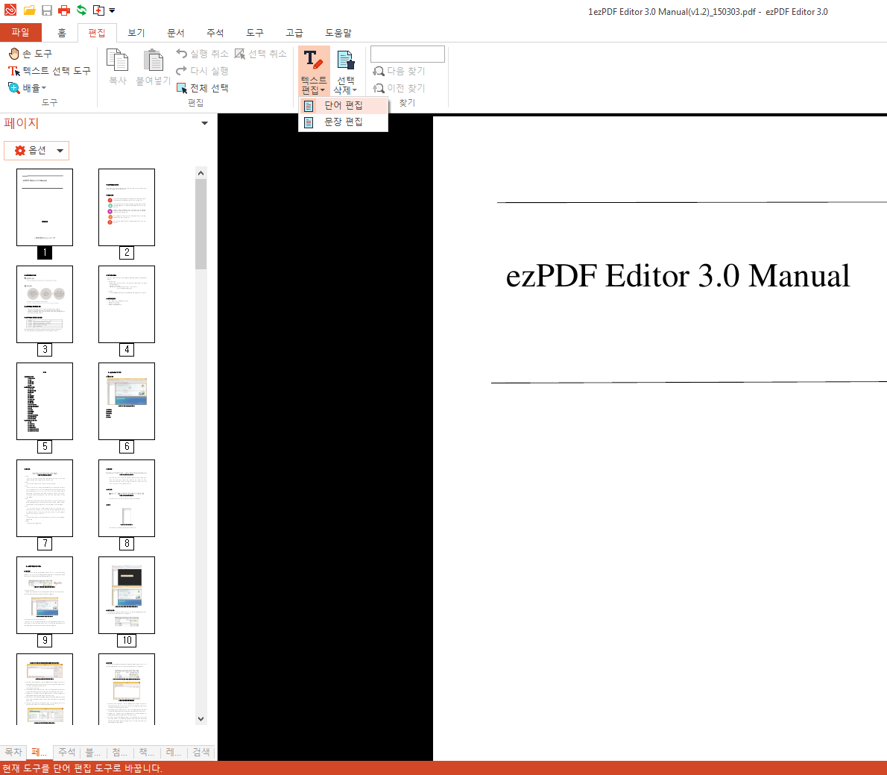This screenshot has width=887, height=775.
Task: Click the 붙여넣기 paste icon
Action: [153, 67]
